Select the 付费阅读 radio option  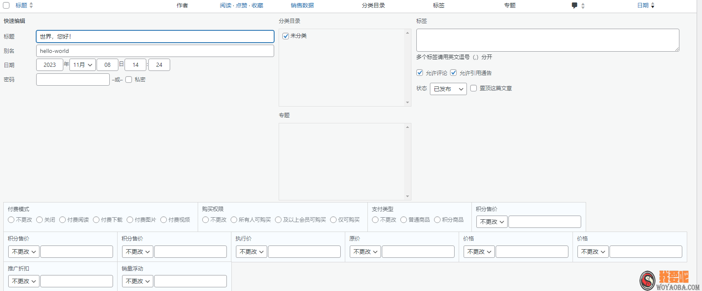click(62, 220)
